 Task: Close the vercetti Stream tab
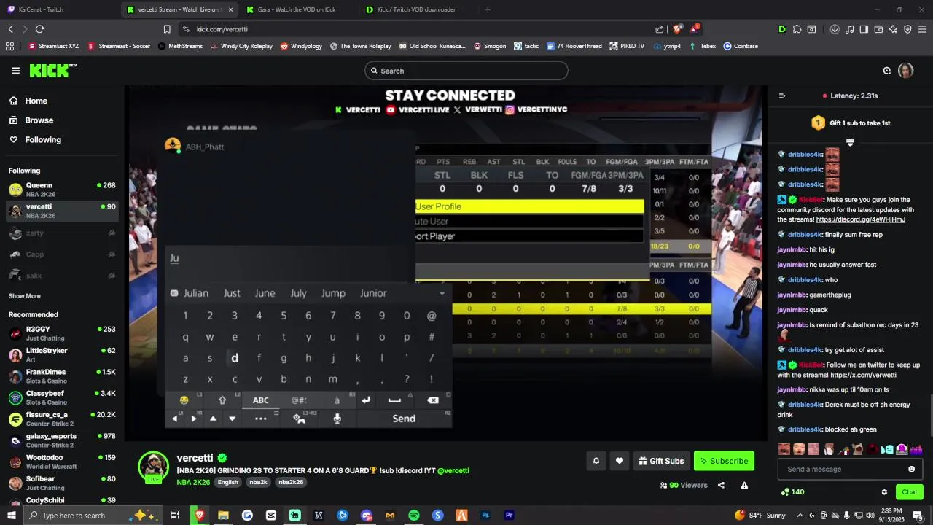tap(230, 9)
